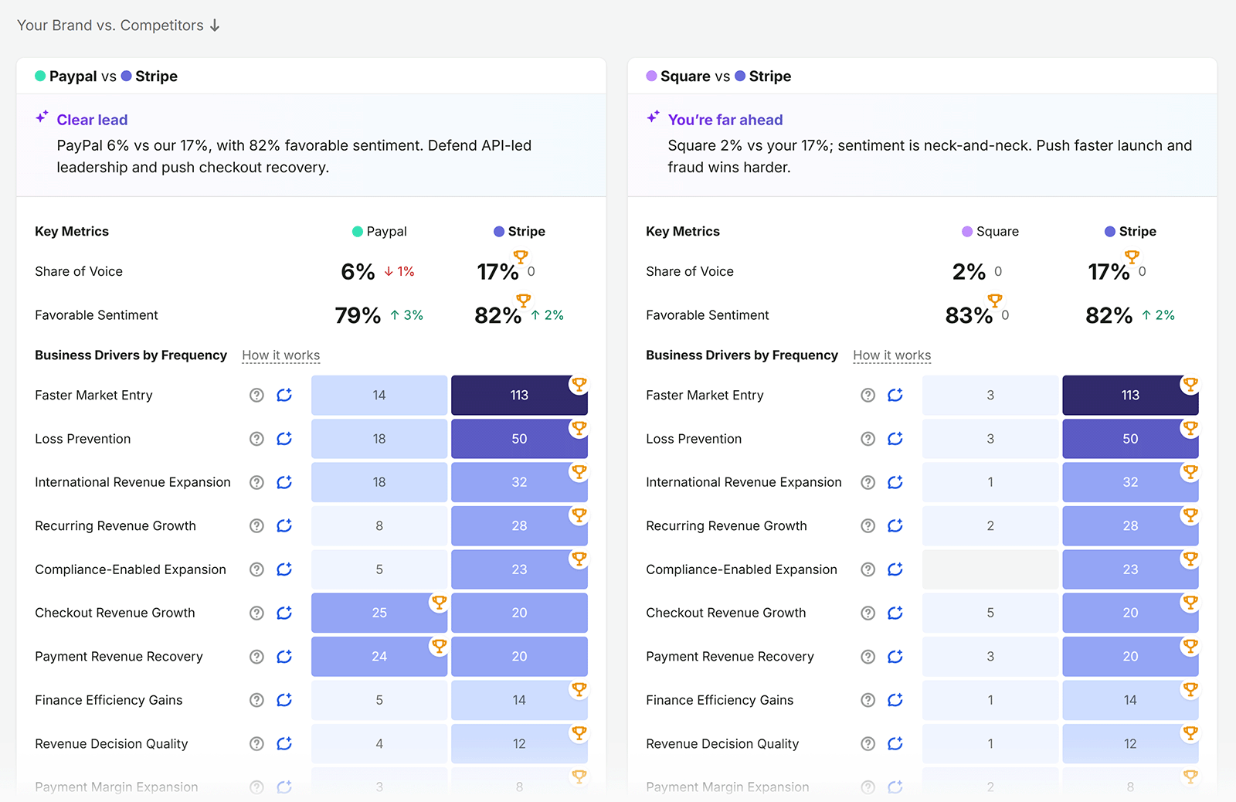The height and width of the screenshot is (802, 1236).
Task: Select Paypal 25 cell for Checkout Revenue Growth
Action: (x=379, y=613)
